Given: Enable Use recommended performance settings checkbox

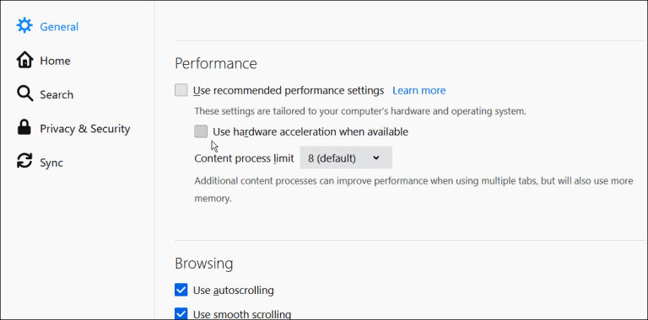Looking at the screenshot, I should (181, 90).
